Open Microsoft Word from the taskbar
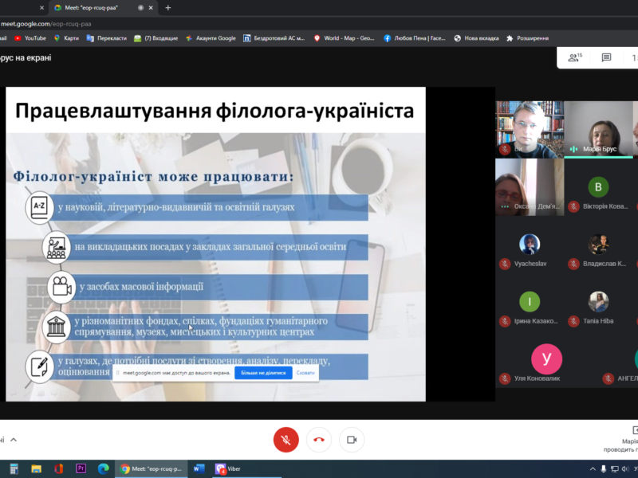The image size is (638, 478). [199, 468]
